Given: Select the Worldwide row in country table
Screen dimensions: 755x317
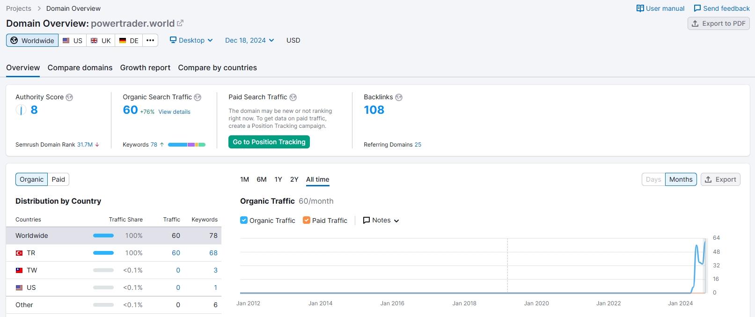Looking at the screenshot, I should tap(114, 236).
